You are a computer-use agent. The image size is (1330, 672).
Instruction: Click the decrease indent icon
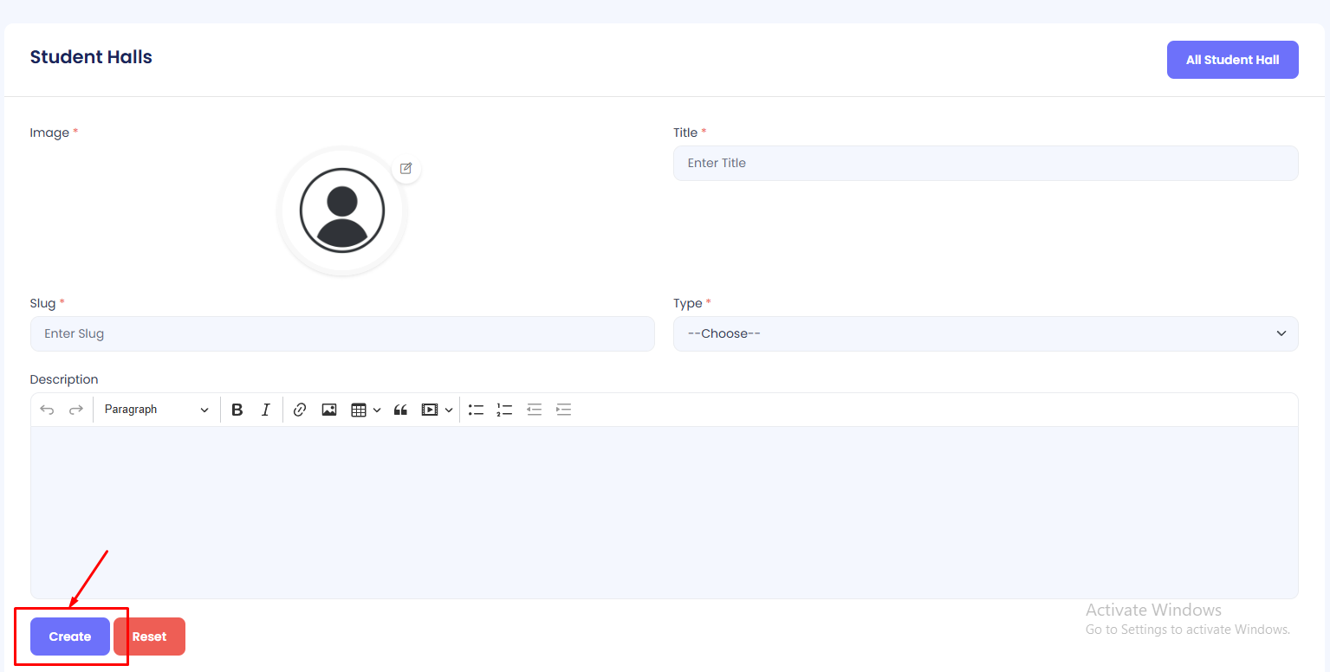pos(535,410)
